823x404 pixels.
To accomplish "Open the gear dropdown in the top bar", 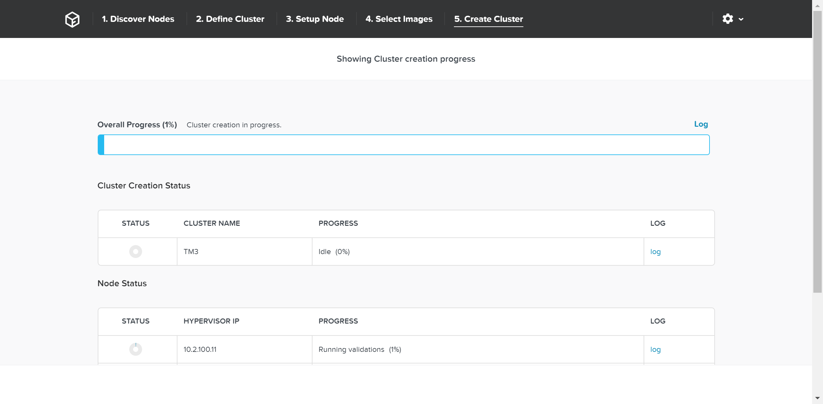I will pyautogui.click(x=728, y=19).
